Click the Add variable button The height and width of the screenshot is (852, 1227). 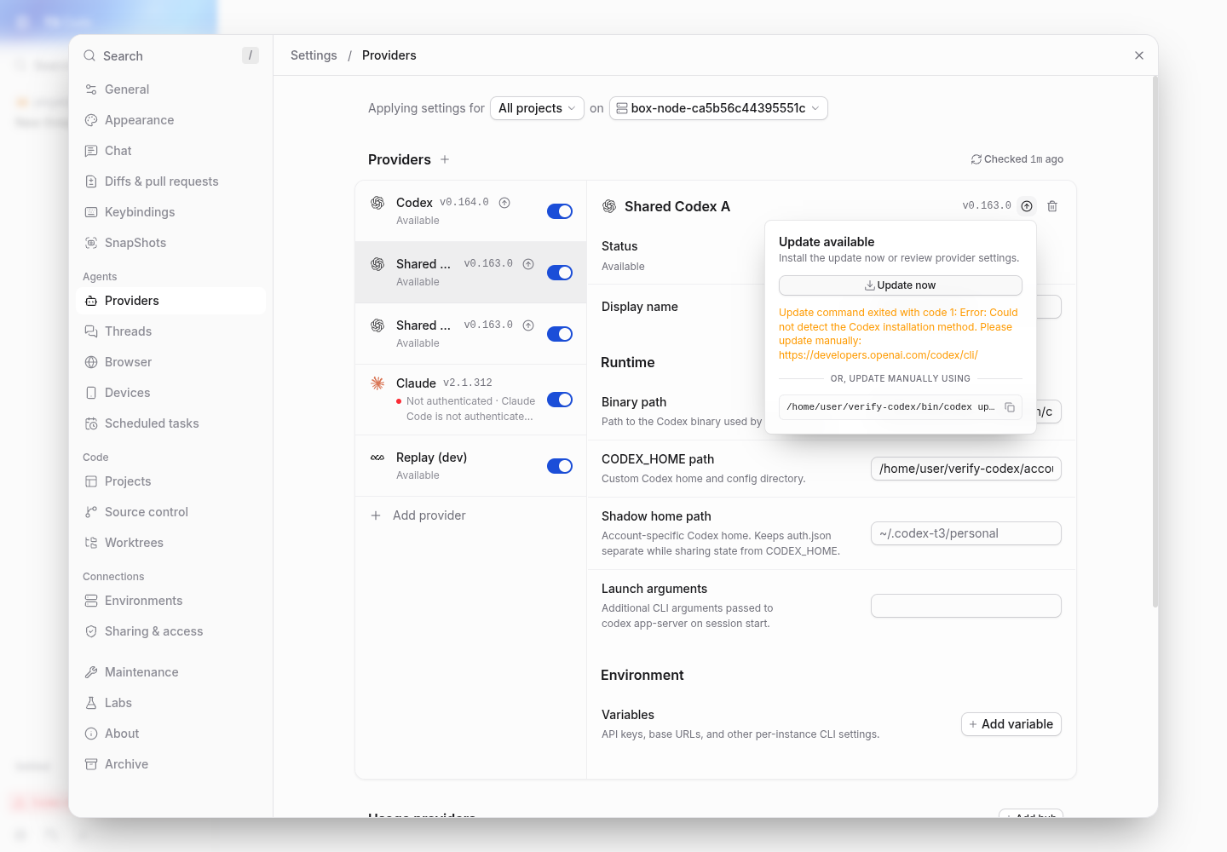click(x=1011, y=724)
